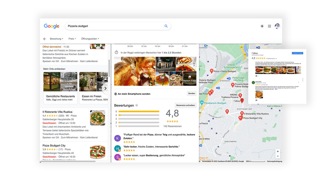Toggle the brightness theme icon
The image size is (322, 181).
pos(262,26)
